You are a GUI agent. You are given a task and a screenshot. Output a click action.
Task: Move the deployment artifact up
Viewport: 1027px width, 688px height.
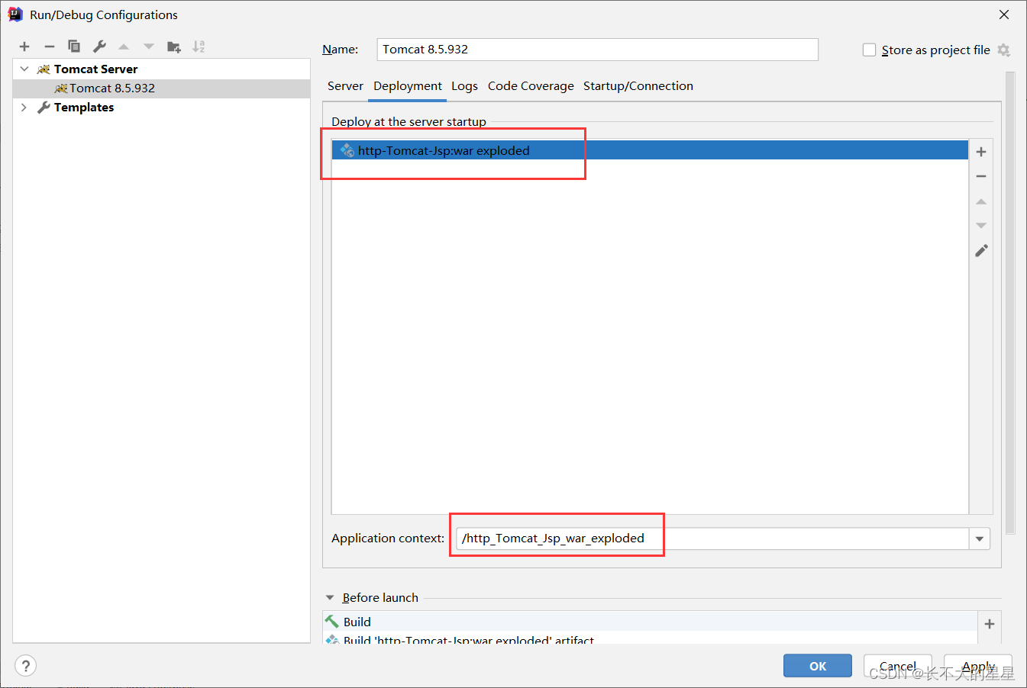[981, 201]
